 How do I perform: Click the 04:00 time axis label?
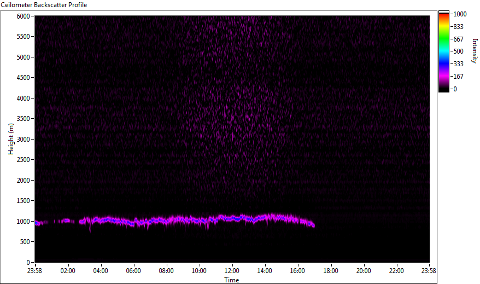point(101,271)
